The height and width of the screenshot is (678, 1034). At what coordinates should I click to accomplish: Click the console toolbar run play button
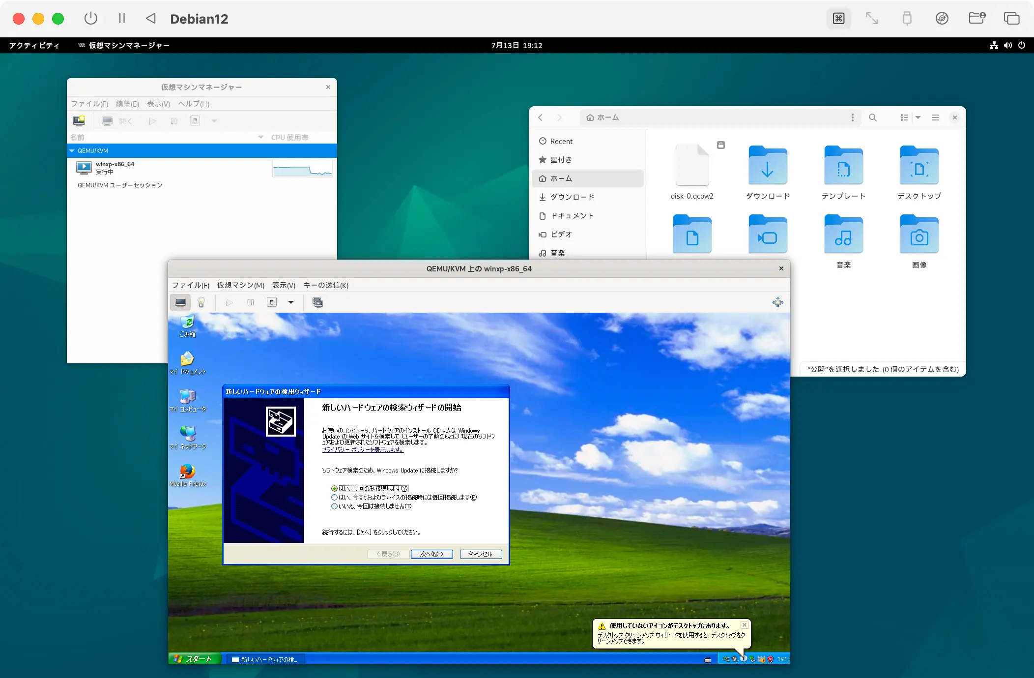tap(229, 302)
